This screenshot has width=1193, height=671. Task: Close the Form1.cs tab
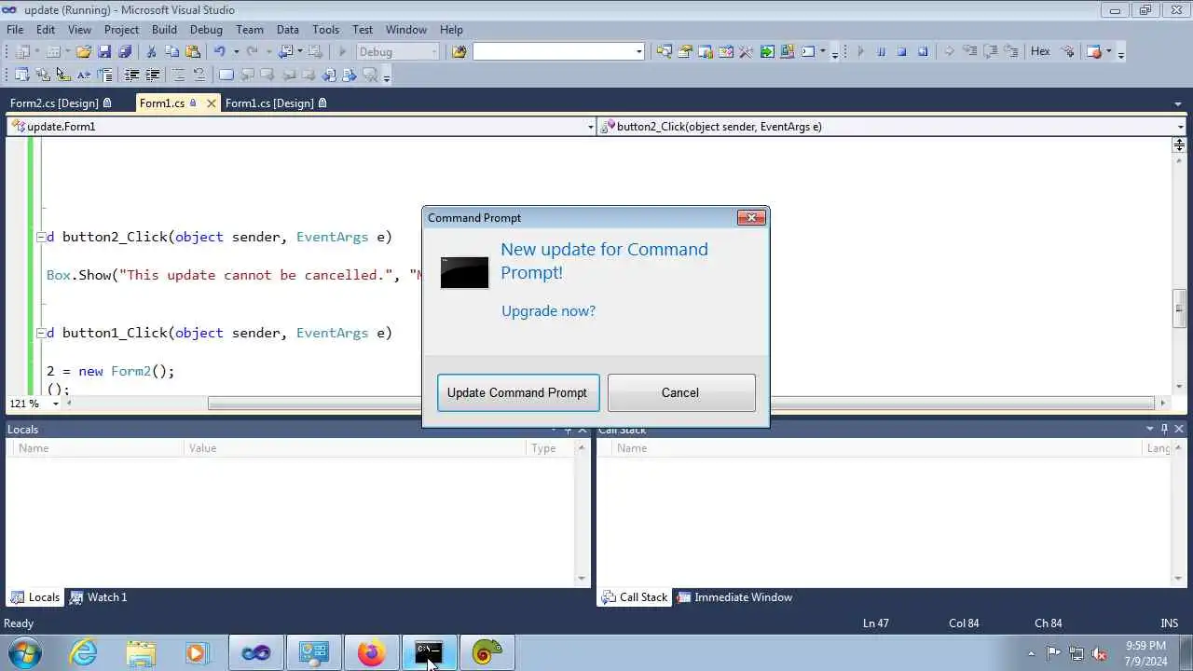coord(211,103)
